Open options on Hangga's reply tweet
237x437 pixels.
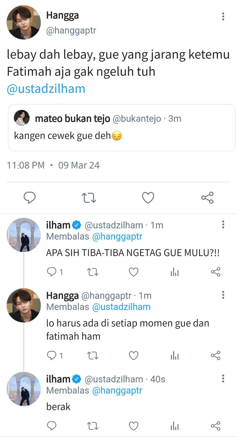point(223,295)
